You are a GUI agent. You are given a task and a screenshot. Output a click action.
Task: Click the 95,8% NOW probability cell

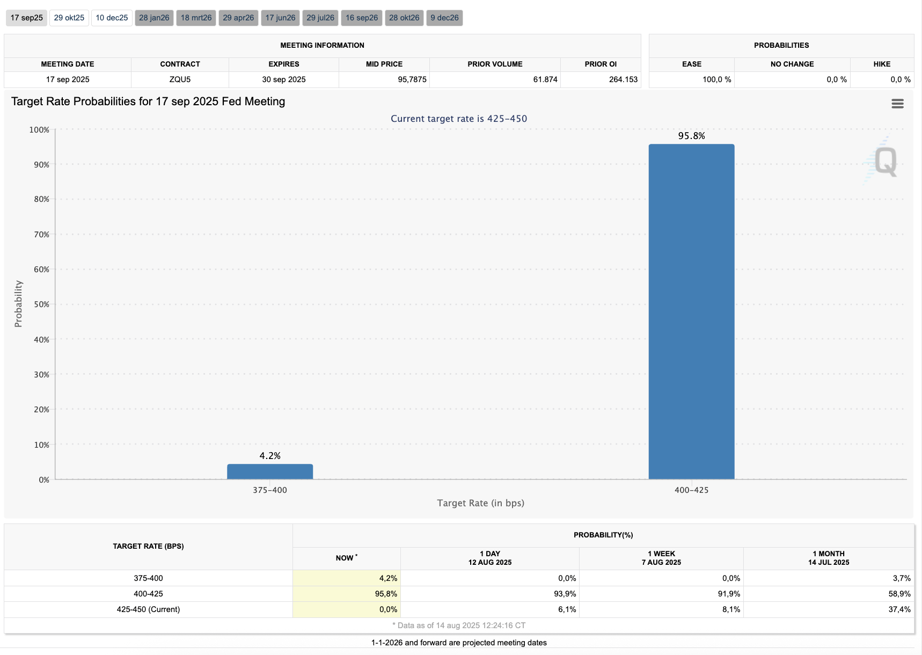point(347,594)
